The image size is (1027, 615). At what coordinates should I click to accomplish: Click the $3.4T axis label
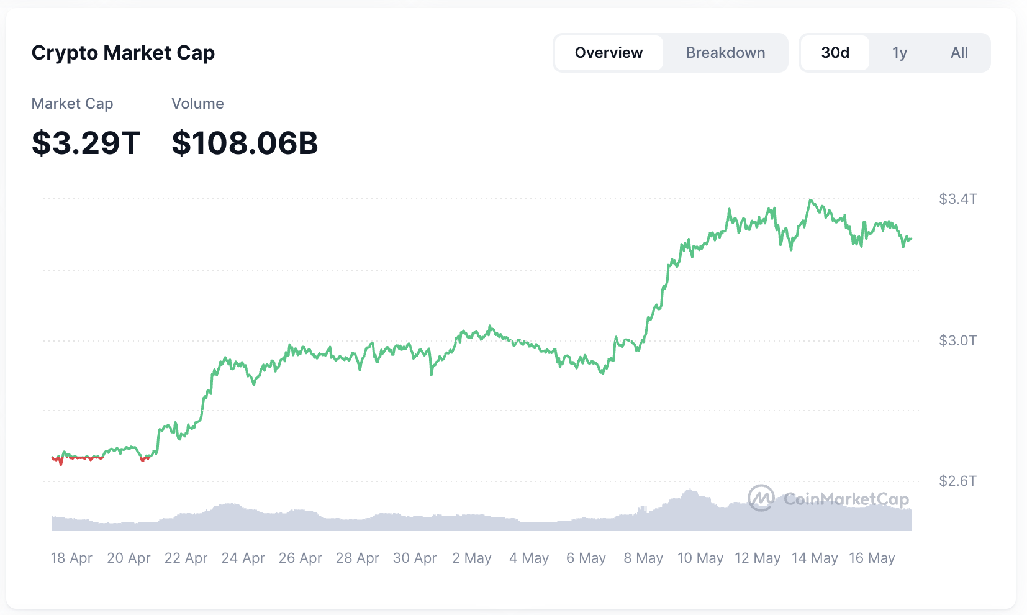[x=957, y=199]
